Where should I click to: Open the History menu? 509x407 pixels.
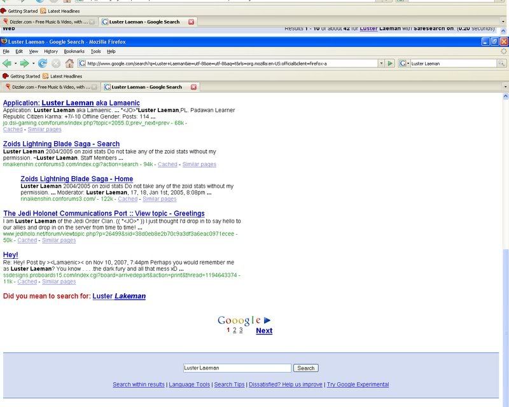point(51,52)
